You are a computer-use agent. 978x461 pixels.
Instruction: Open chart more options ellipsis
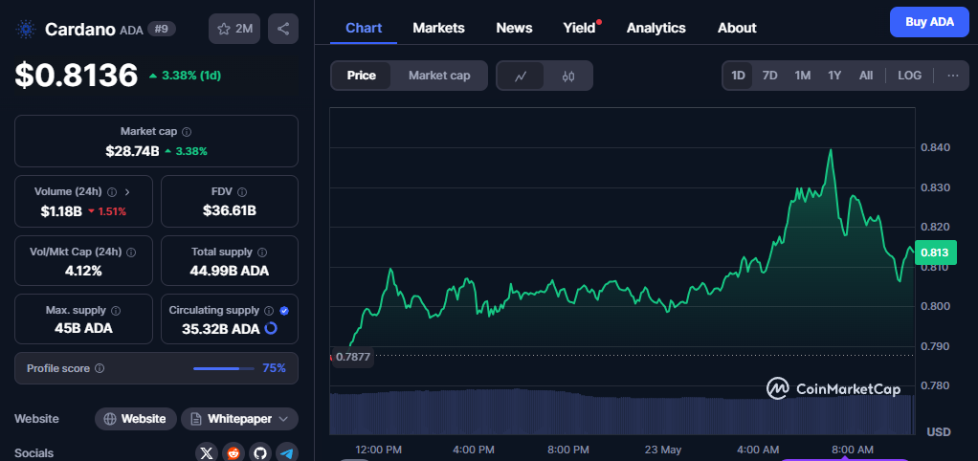tap(952, 76)
